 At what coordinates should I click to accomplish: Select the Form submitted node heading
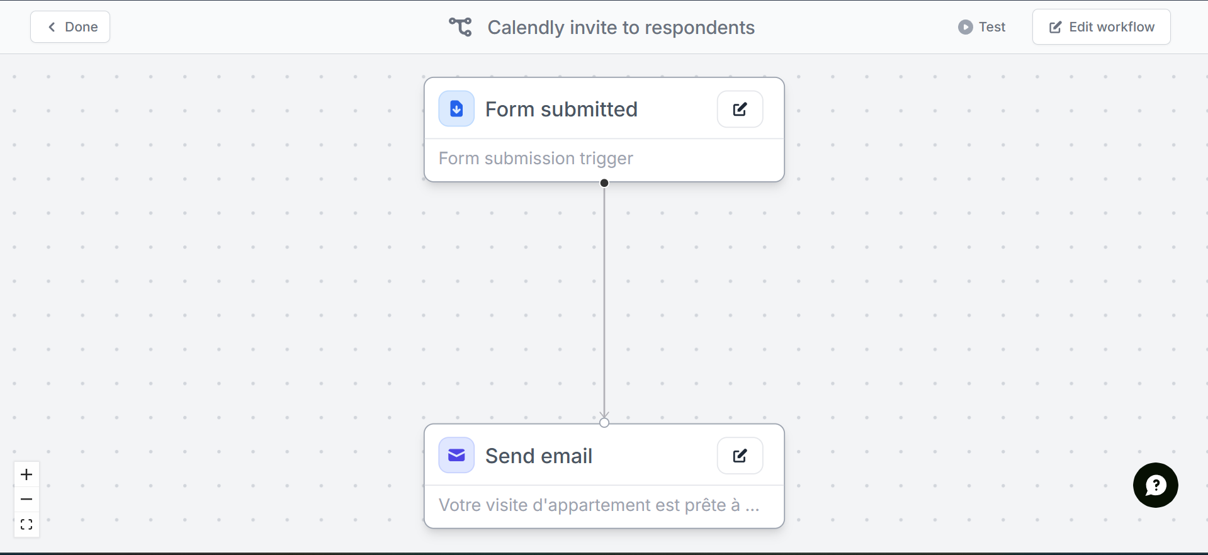[x=561, y=109]
